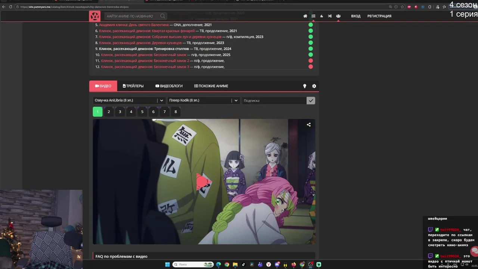This screenshot has width=478, height=269.
Task: Select episode 6 button
Action: click(153, 112)
